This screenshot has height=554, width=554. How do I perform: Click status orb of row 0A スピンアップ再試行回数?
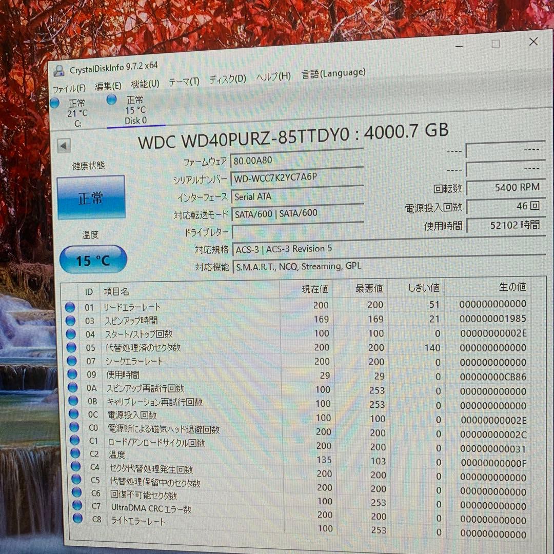[x=73, y=388]
